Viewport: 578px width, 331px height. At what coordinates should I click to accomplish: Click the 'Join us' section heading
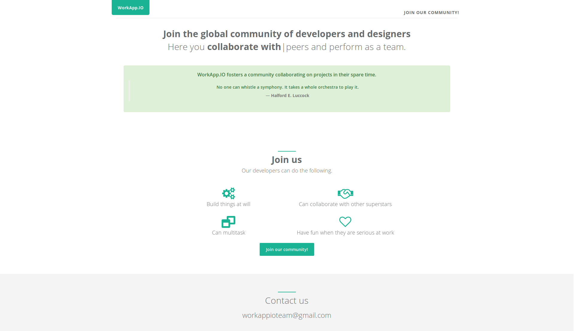pyautogui.click(x=287, y=160)
